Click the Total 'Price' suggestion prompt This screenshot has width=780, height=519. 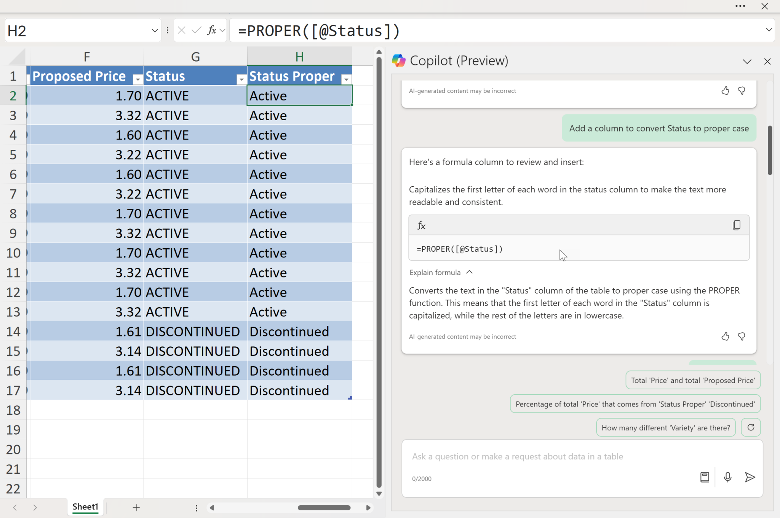click(693, 381)
